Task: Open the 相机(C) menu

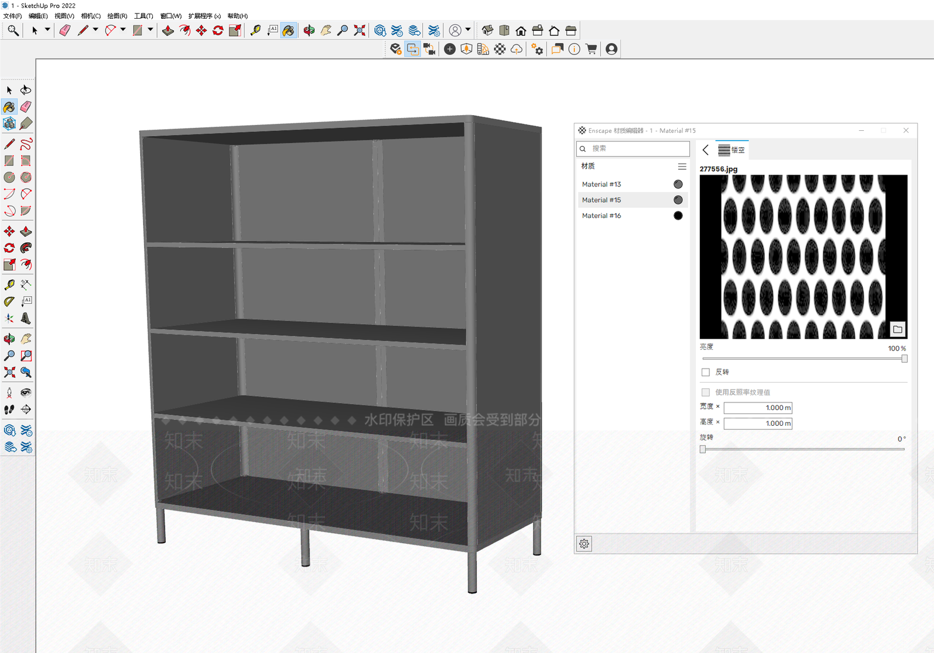Action: pos(90,16)
